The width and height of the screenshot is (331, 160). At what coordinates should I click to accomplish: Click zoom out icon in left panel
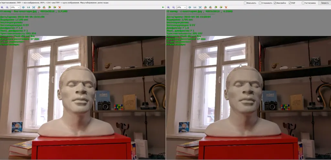(7, 7)
